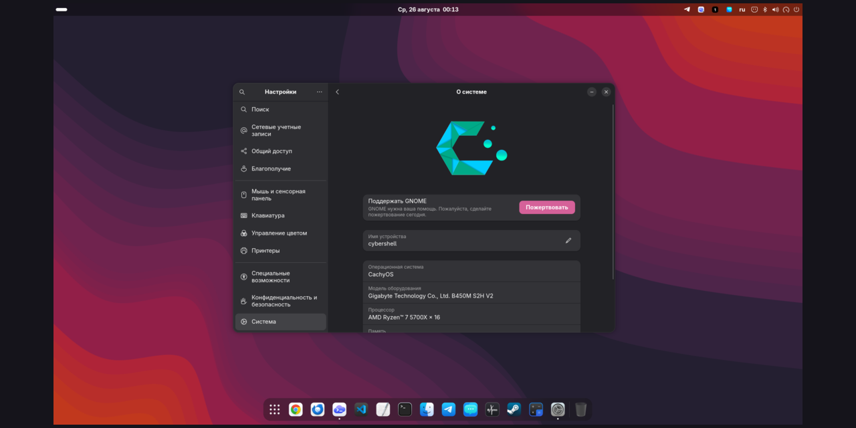Viewport: 856px width, 428px height.
Task: Open the Settings main menu (three dots)
Action: (x=319, y=92)
